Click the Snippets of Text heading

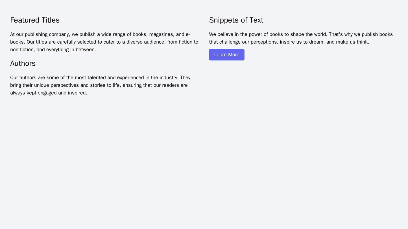(236, 20)
